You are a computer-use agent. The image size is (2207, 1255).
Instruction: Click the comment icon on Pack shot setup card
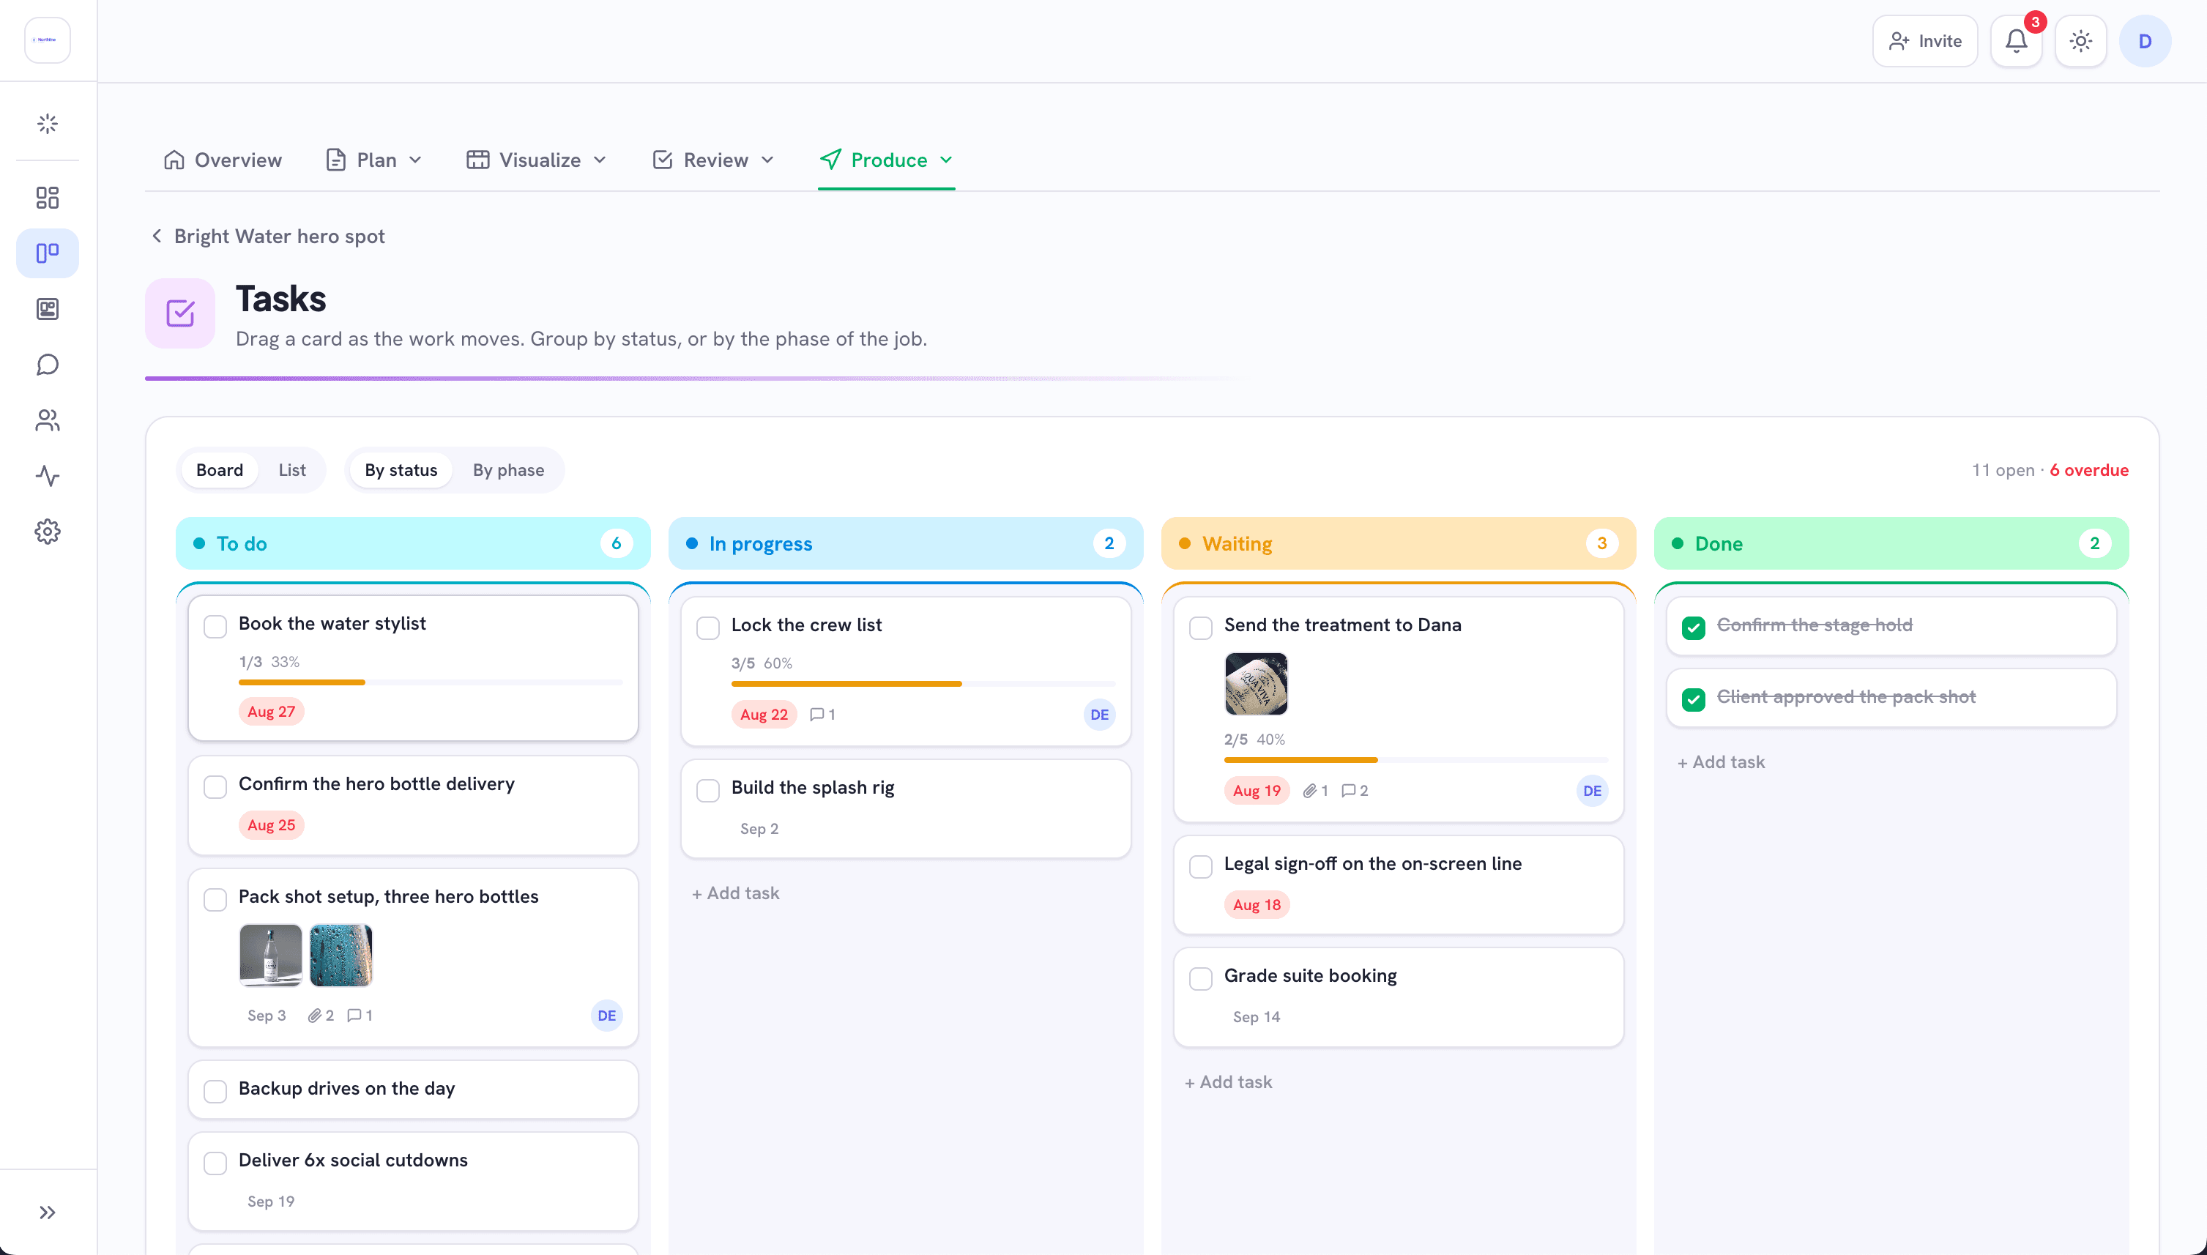click(x=354, y=1016)
